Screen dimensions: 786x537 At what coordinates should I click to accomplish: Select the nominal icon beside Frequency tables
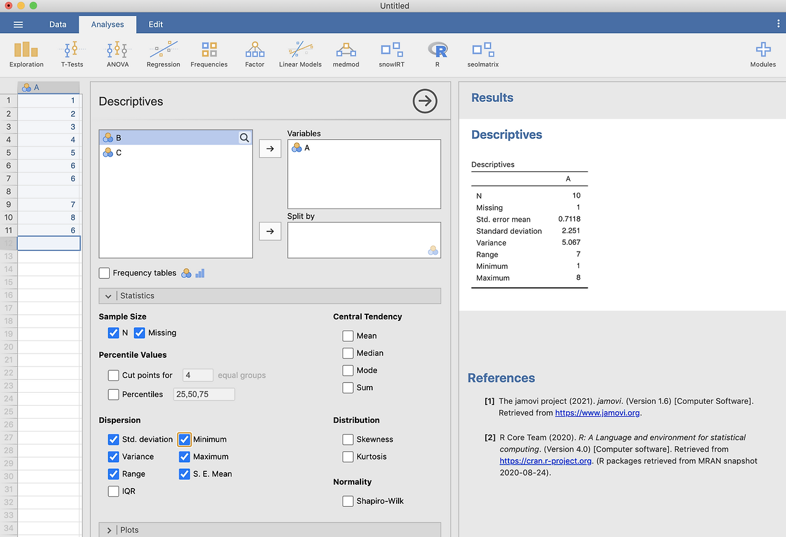[x=187, y=273]
